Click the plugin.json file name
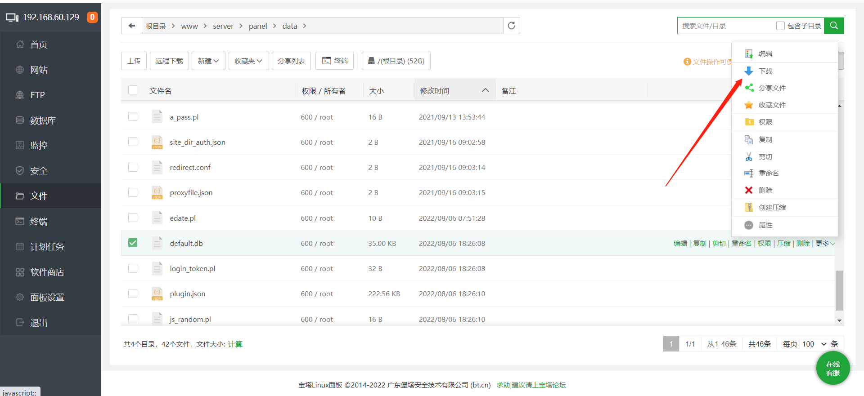The image size is (864, 396). 187,294
